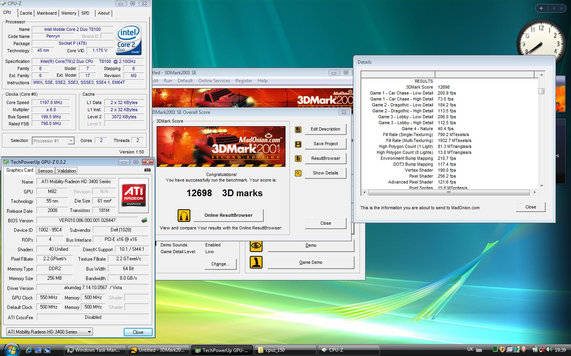
Task: Select the 'Game 4 - Nature' results row
Action: click(x=450, y=129)
